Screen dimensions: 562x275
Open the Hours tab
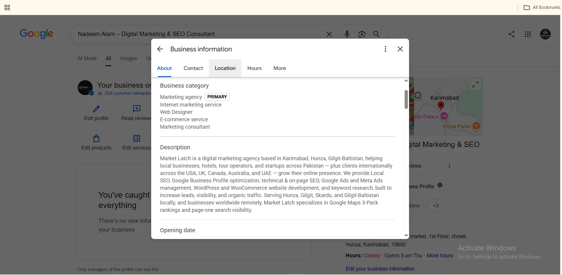[254, 68]
